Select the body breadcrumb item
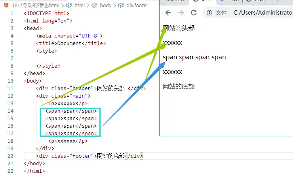 (x=106, y=5)
